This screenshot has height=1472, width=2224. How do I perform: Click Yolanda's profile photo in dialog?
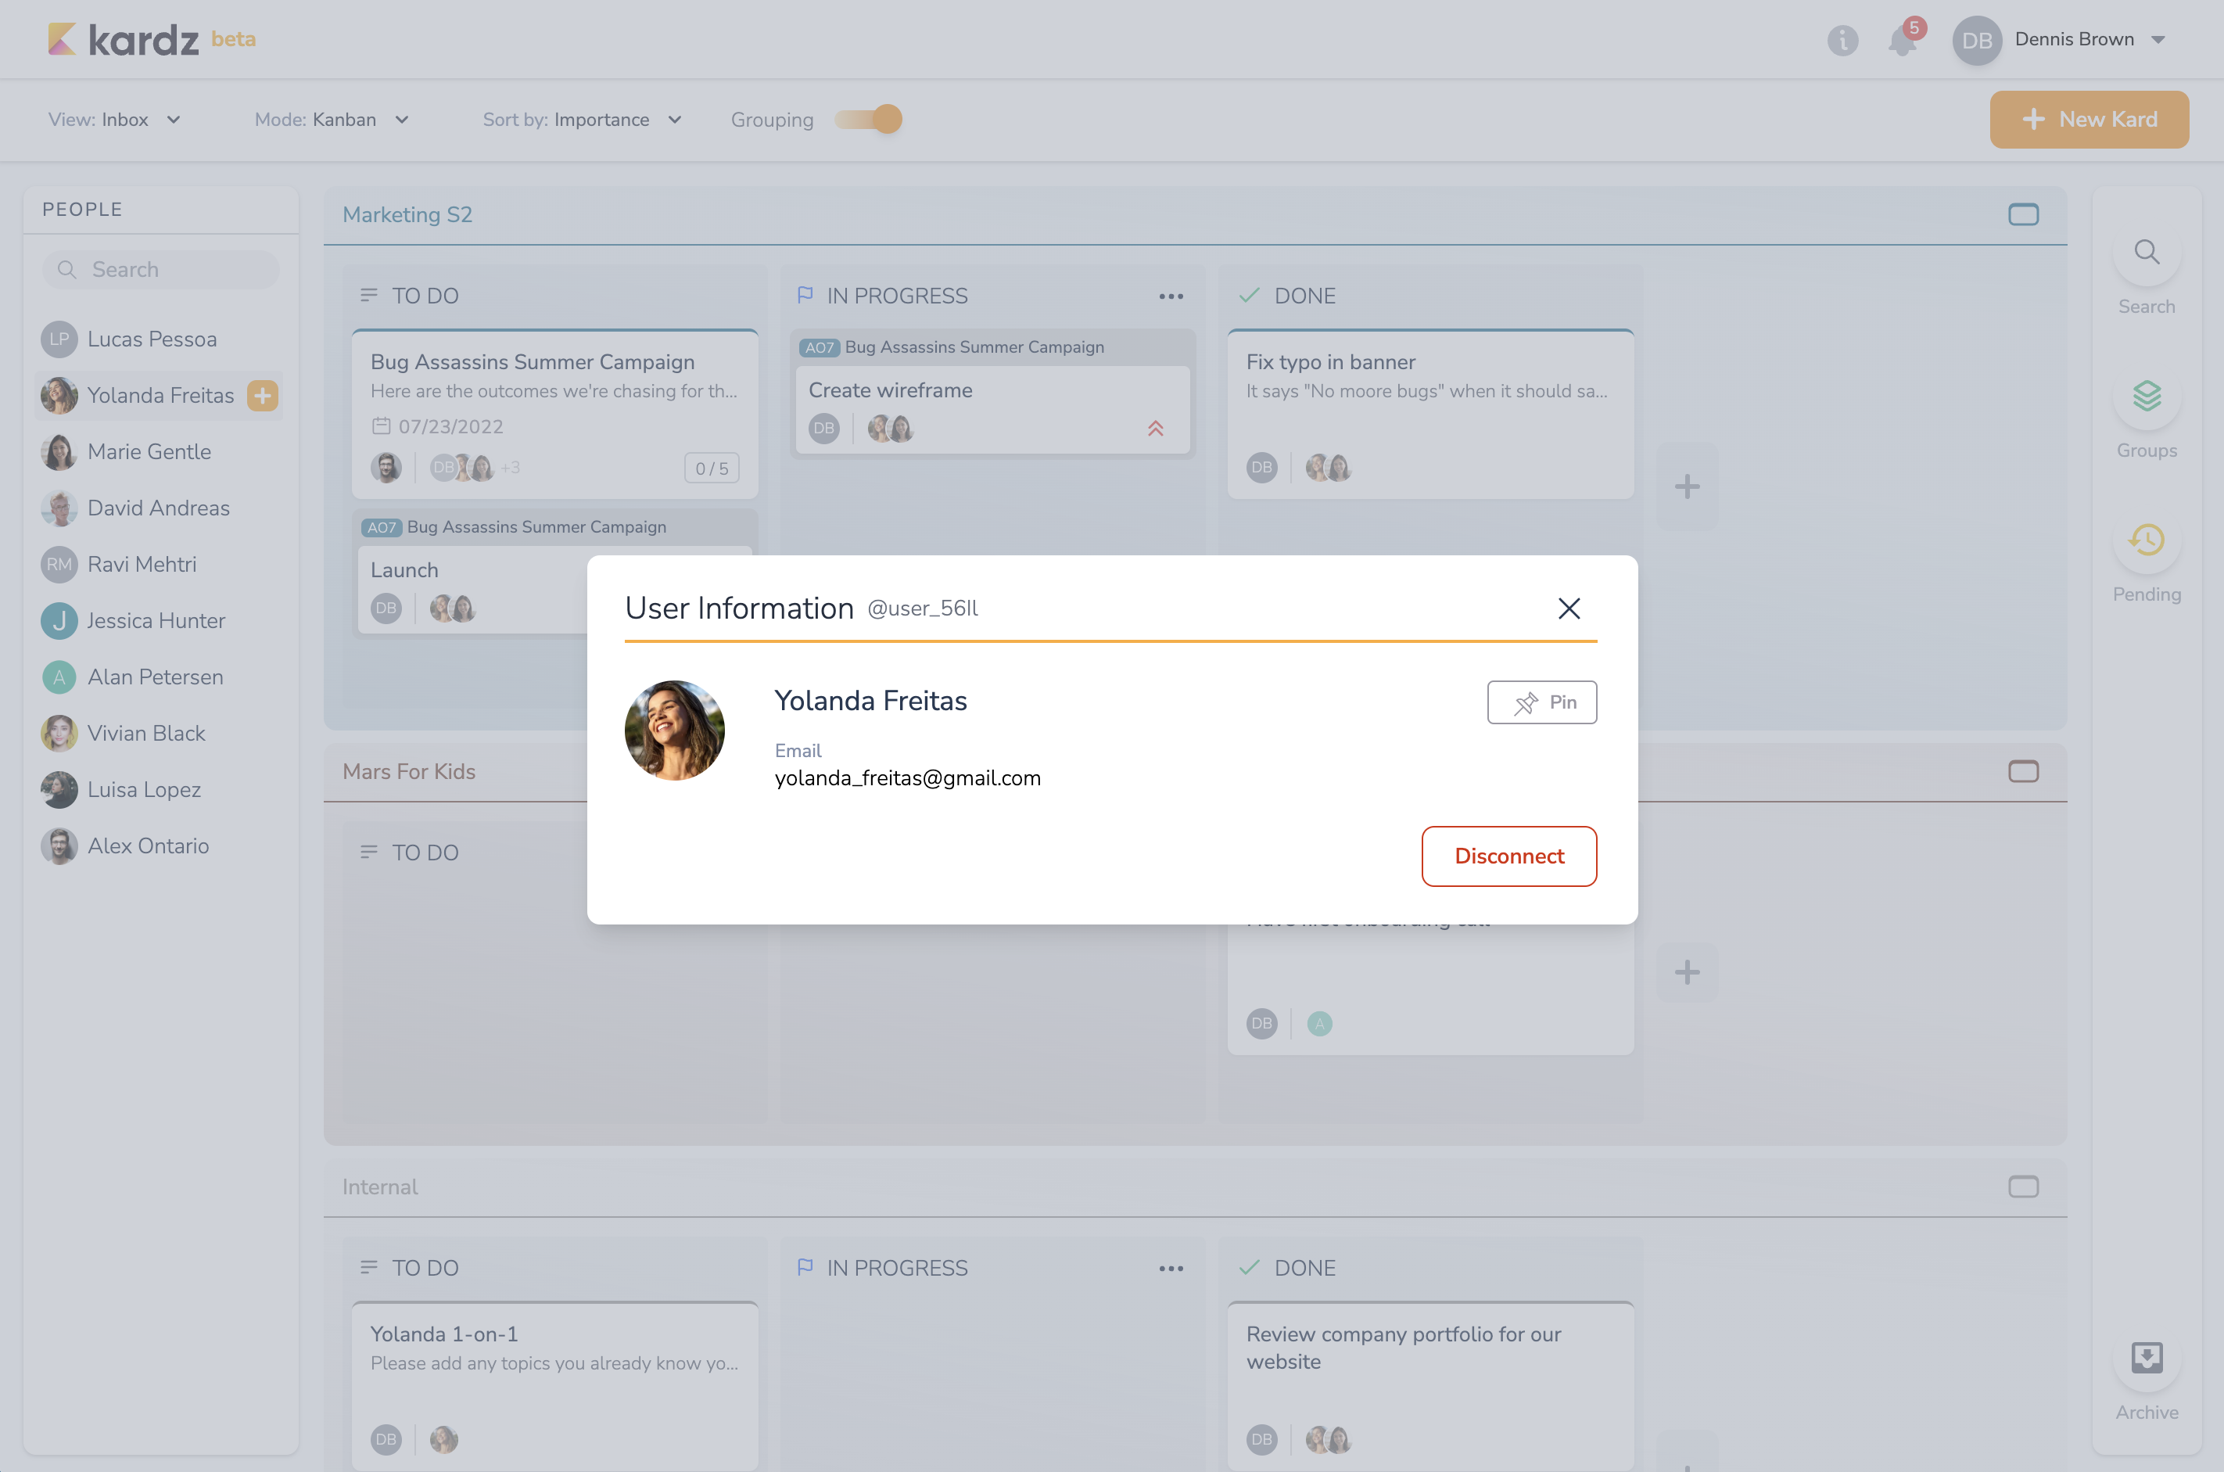click(675, 731)
